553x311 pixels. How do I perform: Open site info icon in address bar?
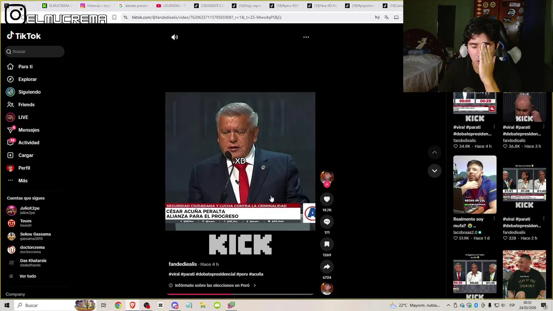125,17
